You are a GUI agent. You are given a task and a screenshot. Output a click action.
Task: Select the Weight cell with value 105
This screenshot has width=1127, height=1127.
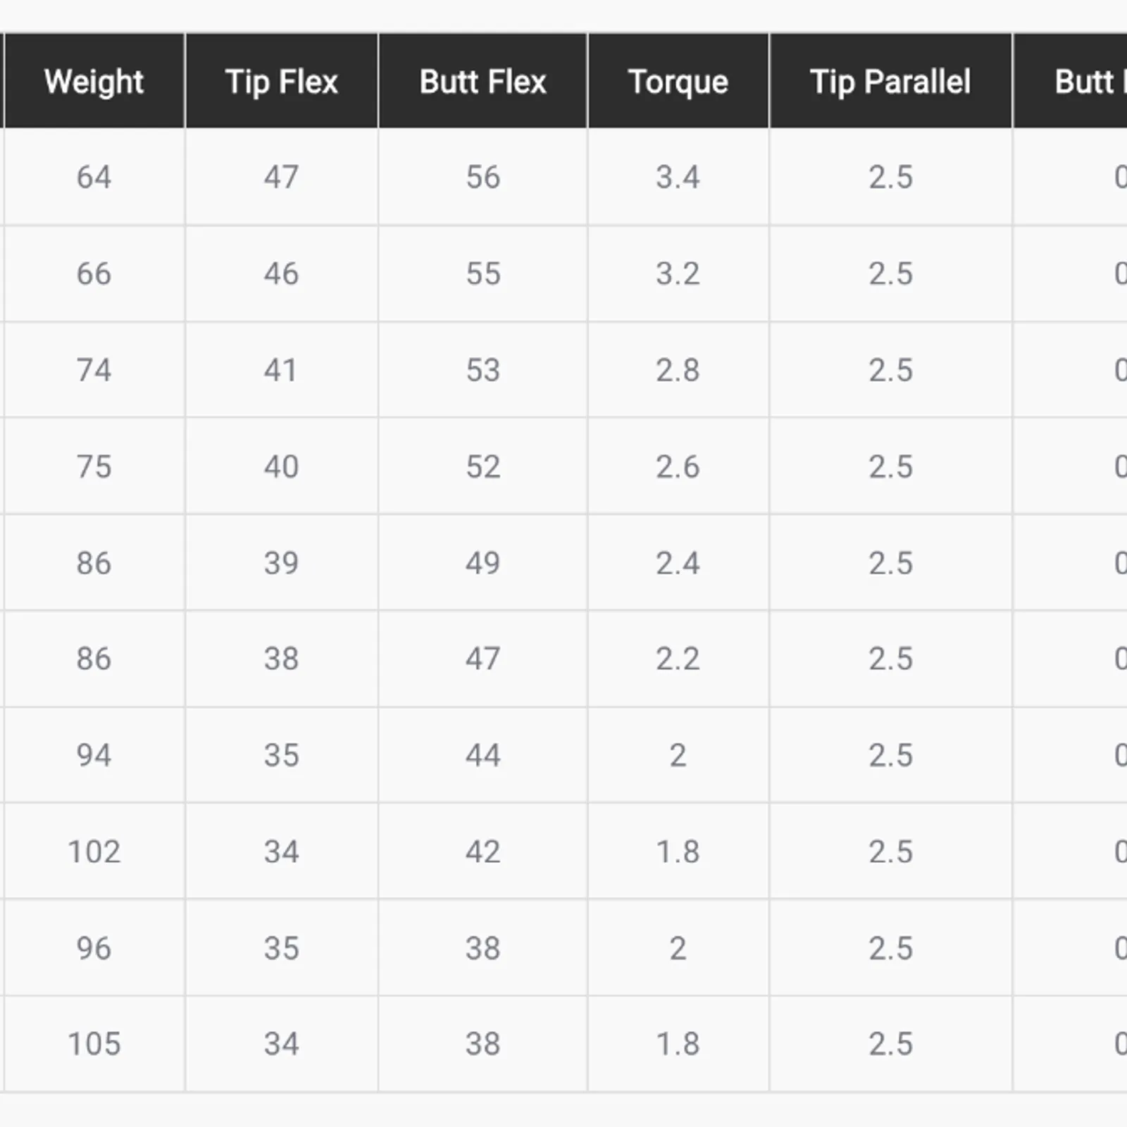pos(94,1044)
